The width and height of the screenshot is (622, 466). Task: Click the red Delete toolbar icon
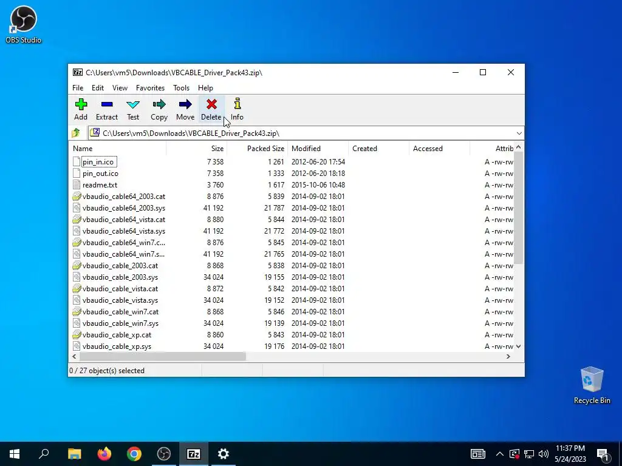[211, 104]
